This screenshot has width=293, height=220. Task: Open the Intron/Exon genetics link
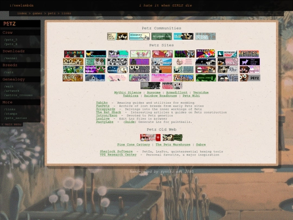pyautogui.click(x=107, y=115)
